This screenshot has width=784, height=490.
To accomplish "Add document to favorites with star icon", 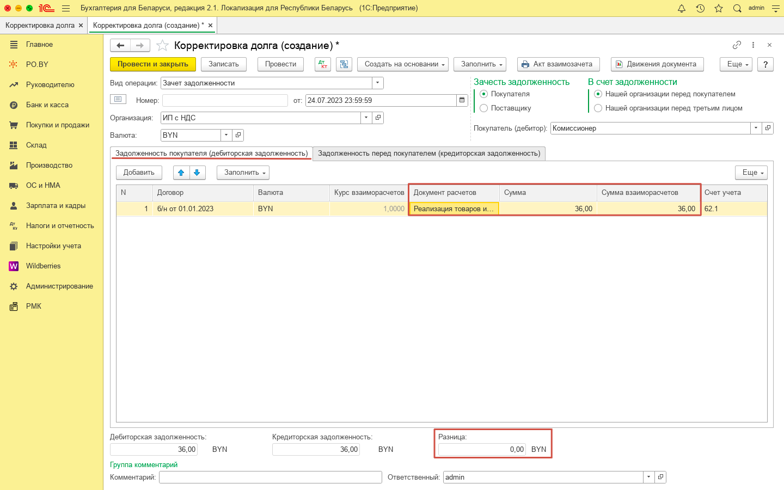I will tap(162, 46).
